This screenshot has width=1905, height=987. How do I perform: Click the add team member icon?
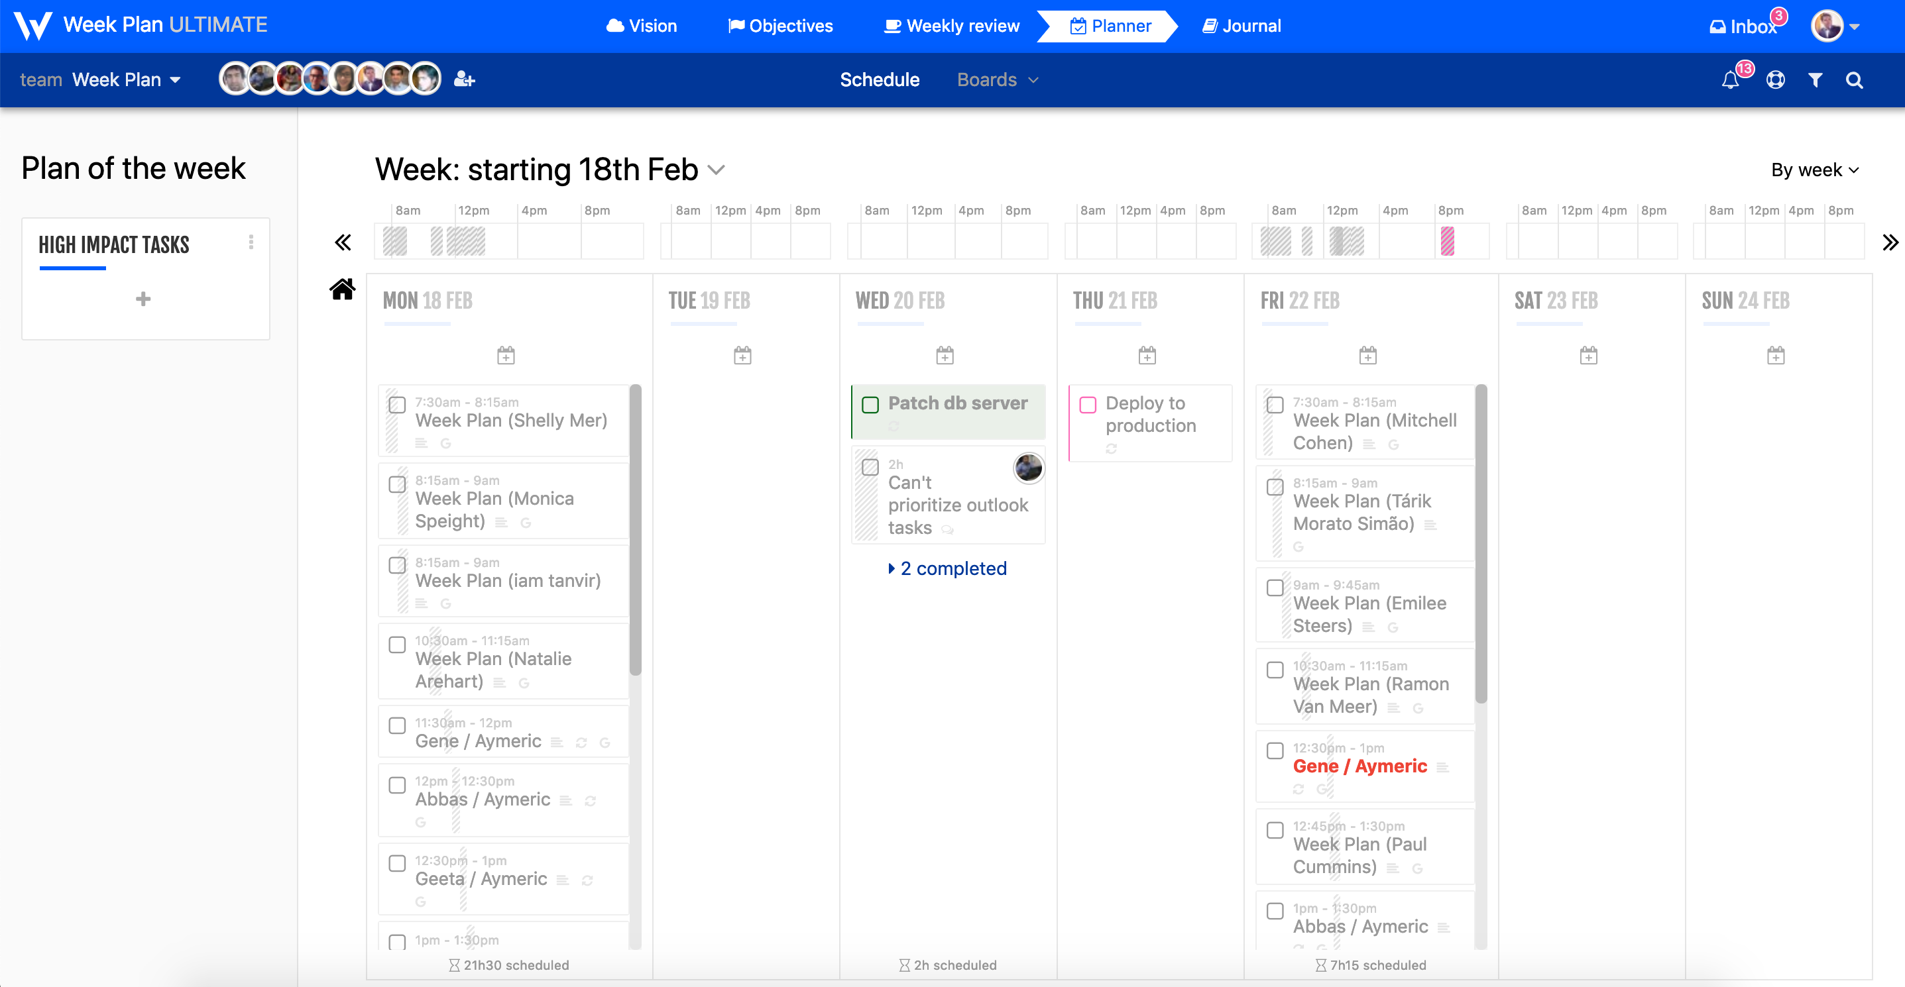click(x=464, y=79)
